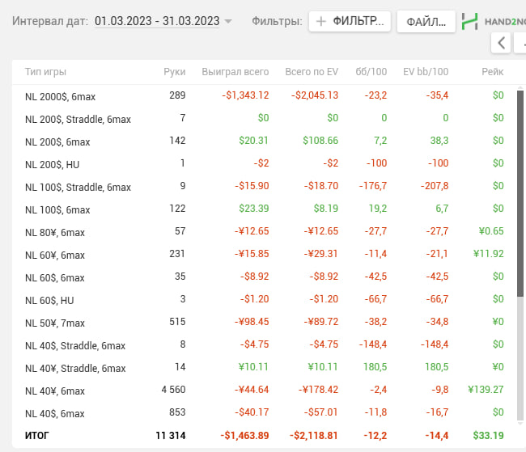
Task: Click the -¥178.42 EV value
Action: [x=318, y=390]
